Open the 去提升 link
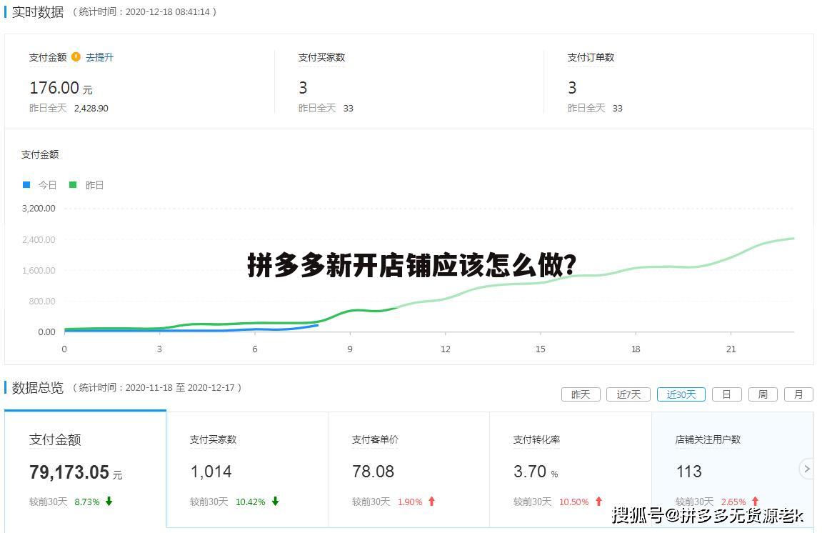The width and height of the screenshot is (822, 533). pos(99,57)
